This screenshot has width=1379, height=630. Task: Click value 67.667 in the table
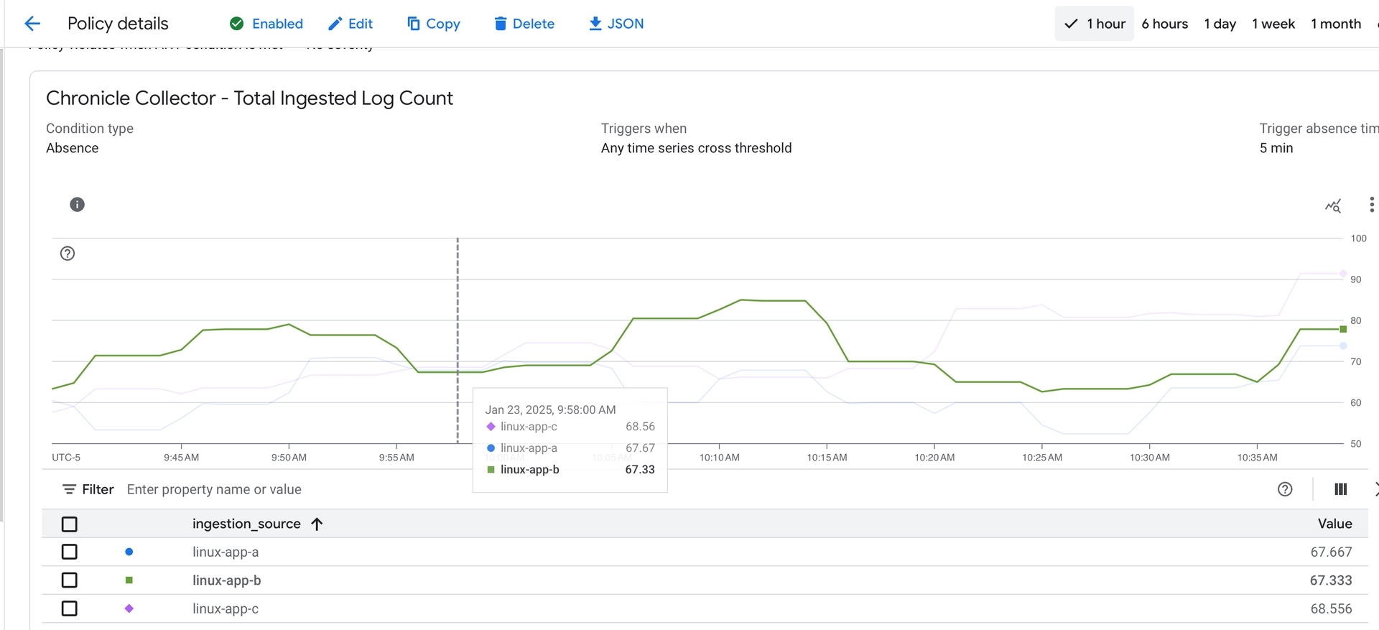click(x=1331, y=552)
